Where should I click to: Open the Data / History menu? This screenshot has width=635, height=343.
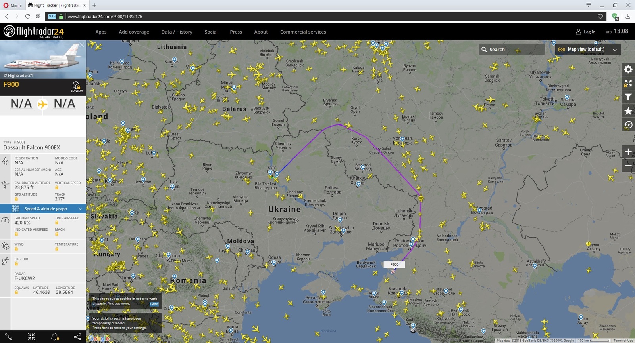click(x=177, y=32)
